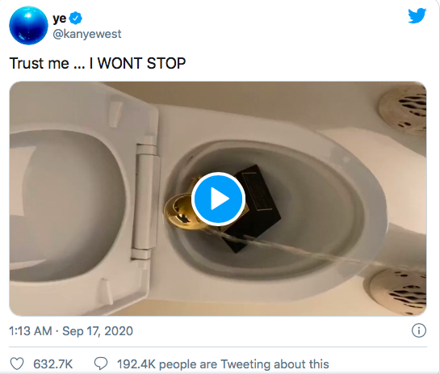440x374 pixels.
Task: Like the tweet with heart icon
Action: 17,363
